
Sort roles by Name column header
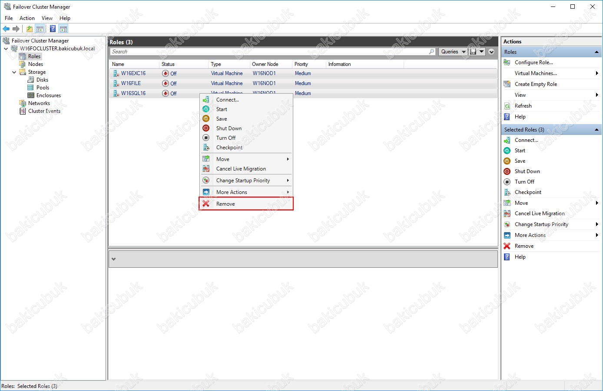135,64
